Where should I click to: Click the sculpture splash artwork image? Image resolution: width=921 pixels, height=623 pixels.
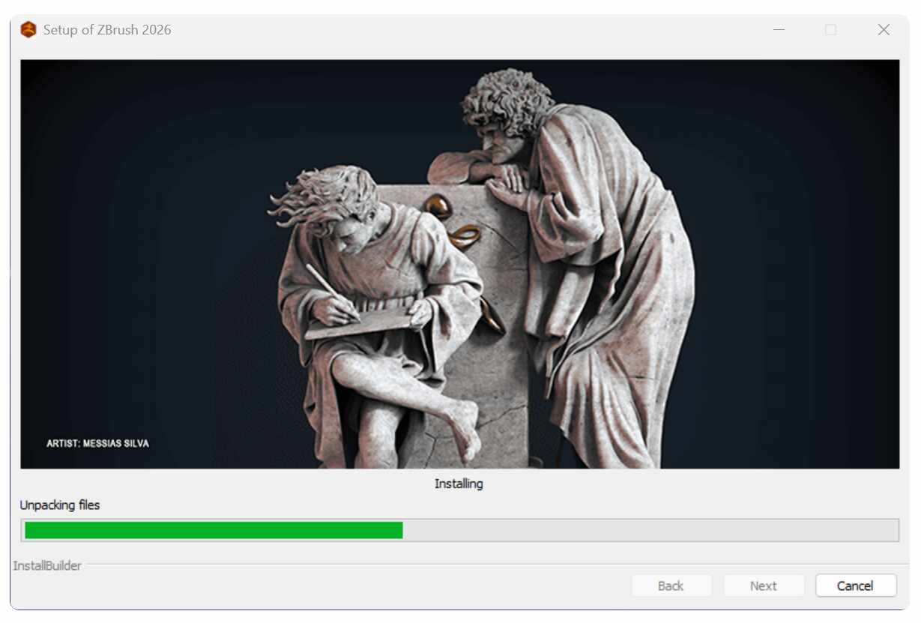point(459,264)
